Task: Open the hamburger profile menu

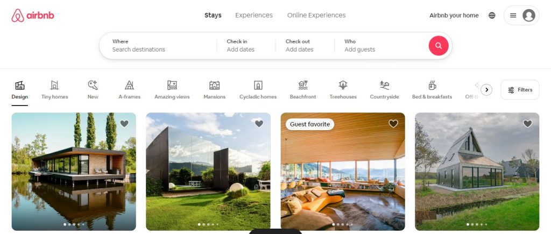Action: (521, 16)
